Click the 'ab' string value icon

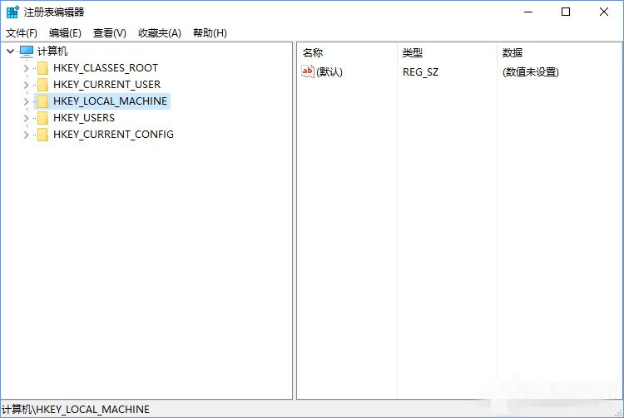(x=308, y=72)
